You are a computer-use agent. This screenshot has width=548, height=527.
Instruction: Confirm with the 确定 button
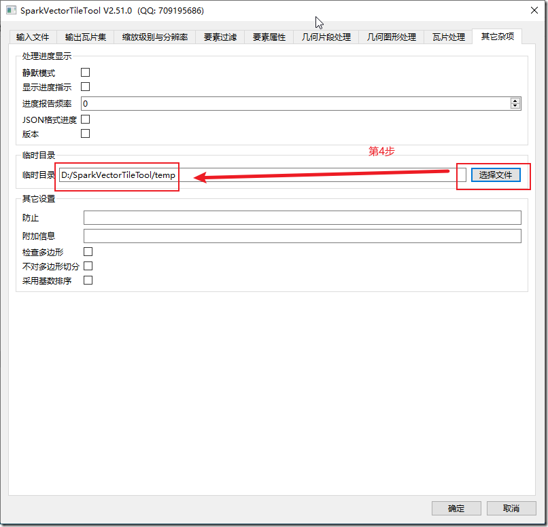pos(456,508)
